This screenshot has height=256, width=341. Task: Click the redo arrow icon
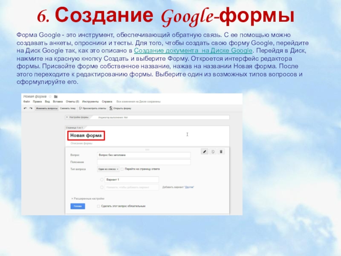click(x=31, y=108)
